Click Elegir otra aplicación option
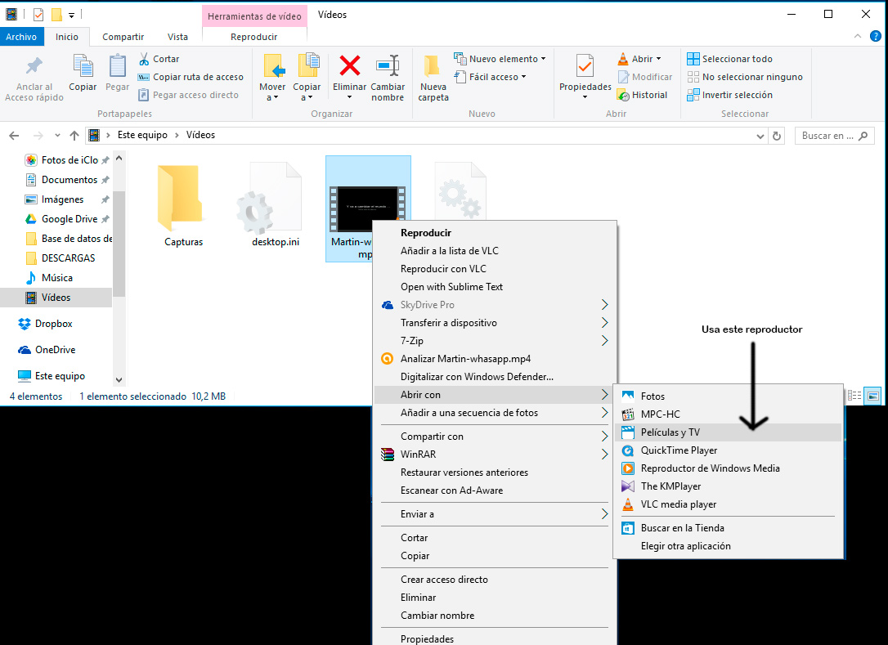The image size is (888, 645). pos(685,546)
